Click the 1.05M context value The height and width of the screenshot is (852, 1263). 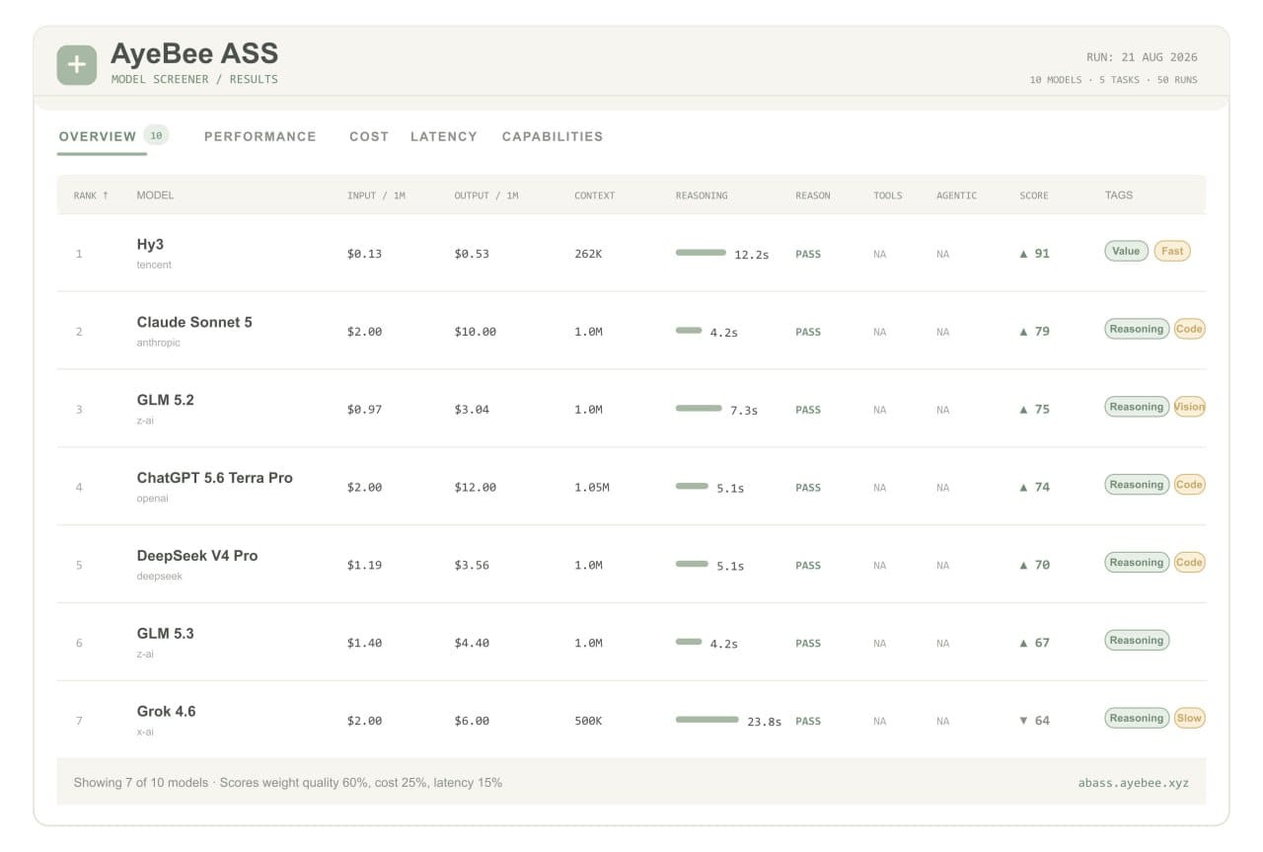tap(592, 488)
